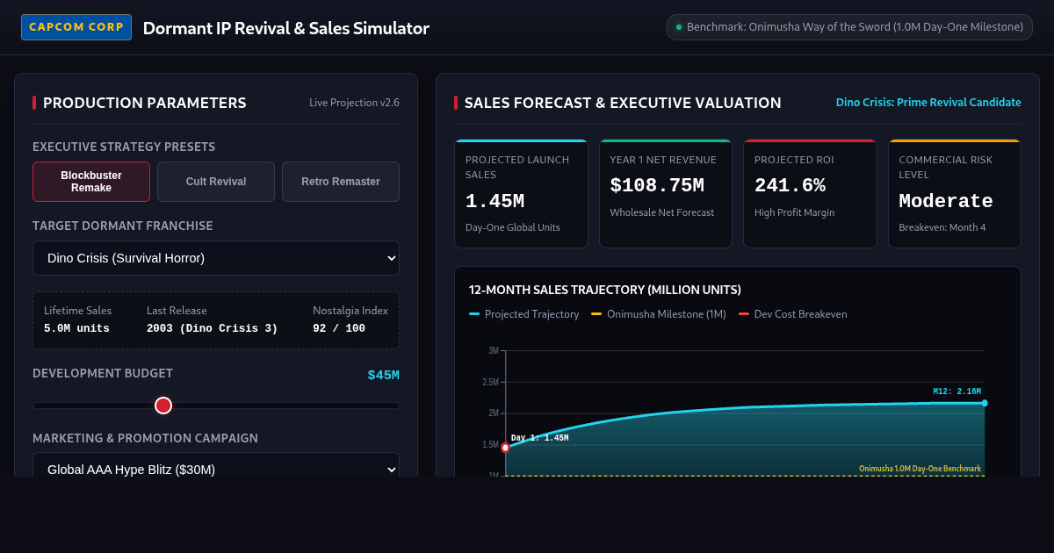The image size is (1054, 553).
Task: Click the Projected Launch Sales card
Action: [521, 193]
